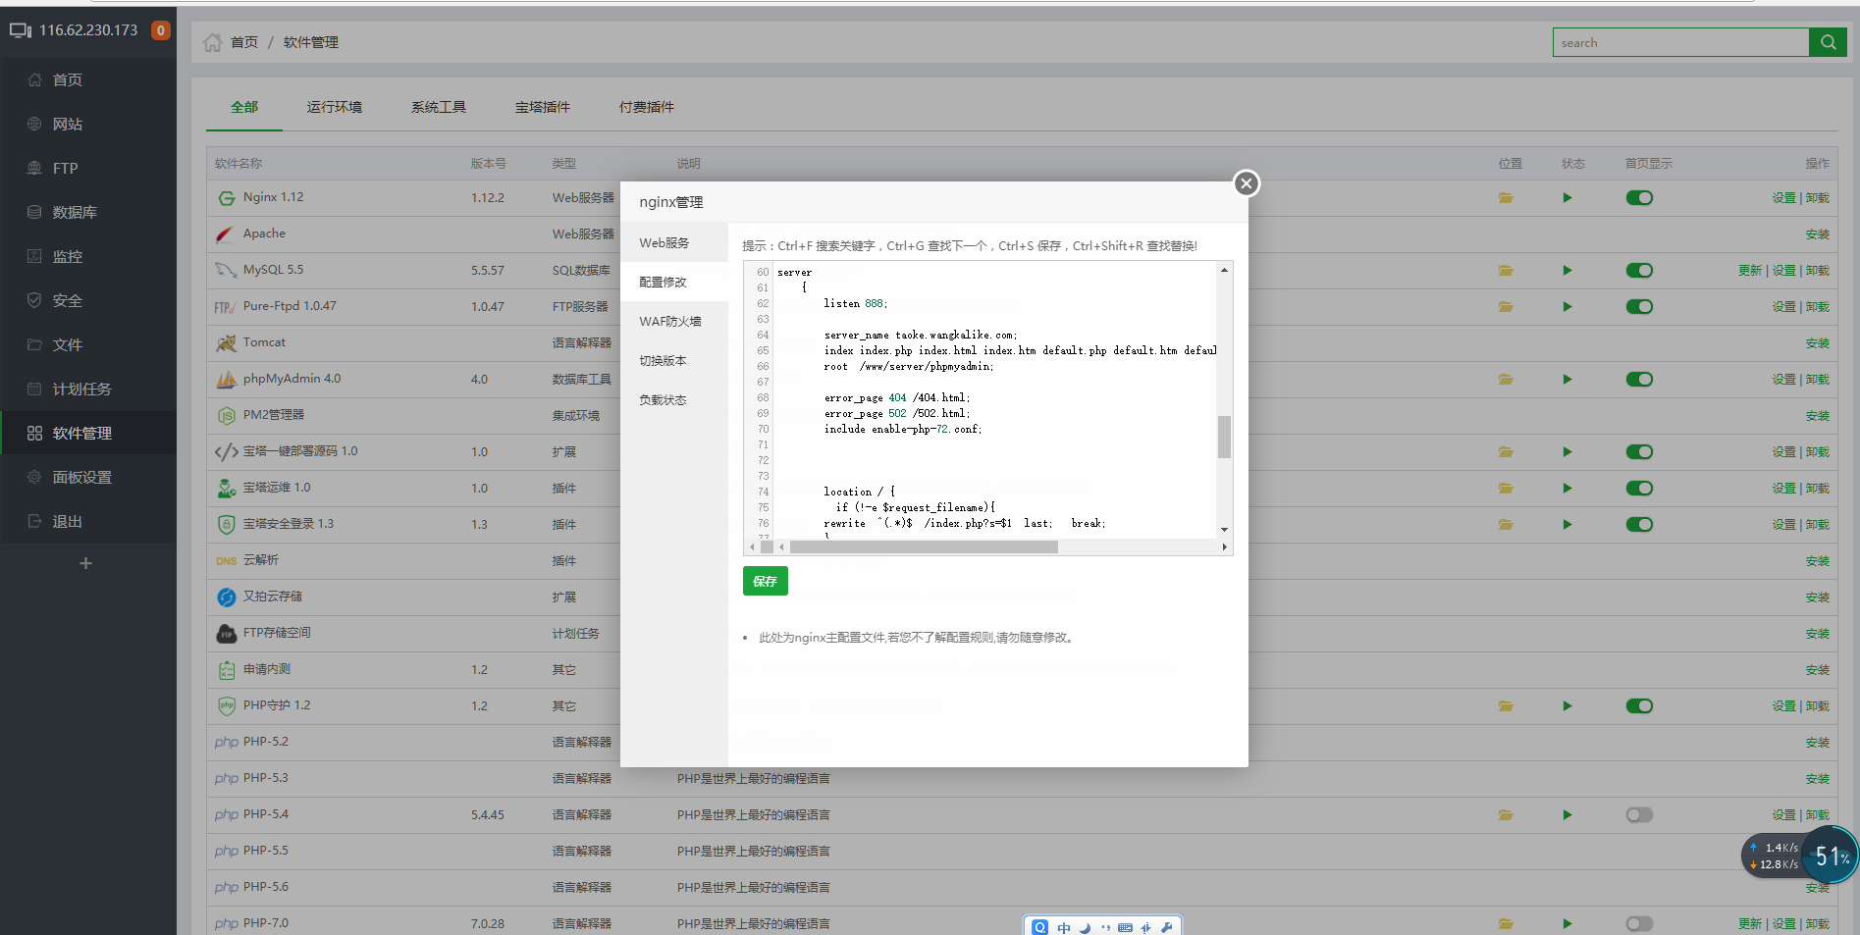Turn on the PHP-7.0 homepage display switch

(1639, 923)
